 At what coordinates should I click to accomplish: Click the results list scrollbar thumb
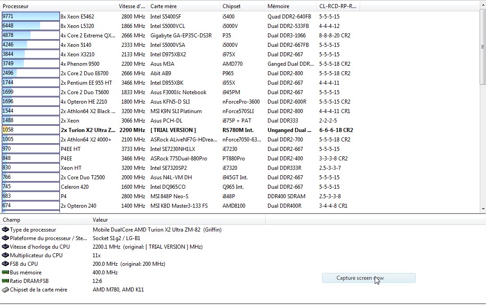coord(482,46)
